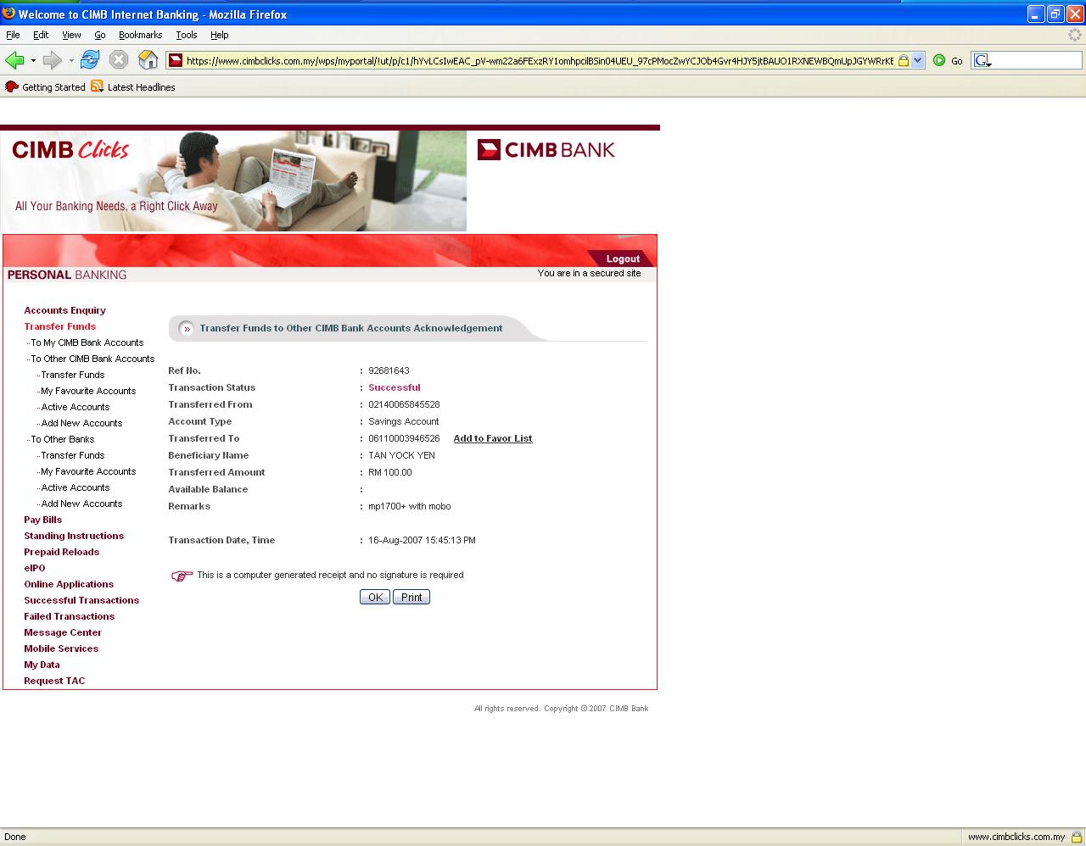The height and width of the screenshot is (846, 1086).
Task: Open the Go menu
Action: (100, 35)
